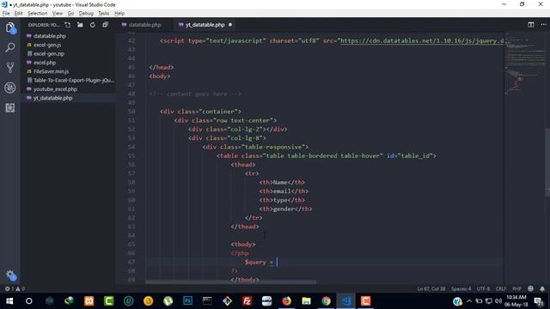Screen dimensions: 550x309
Task: Show hidden system tray icons
Action: [469, 301]
